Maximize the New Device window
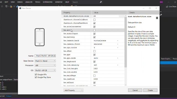Screen dimensions: 177x99 coord(150,8)
